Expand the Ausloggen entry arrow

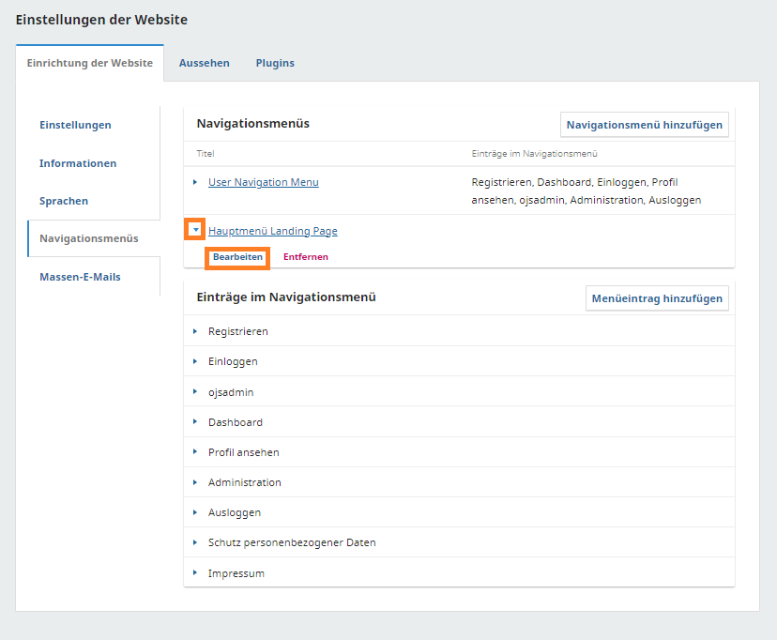[x=195, y=511]
